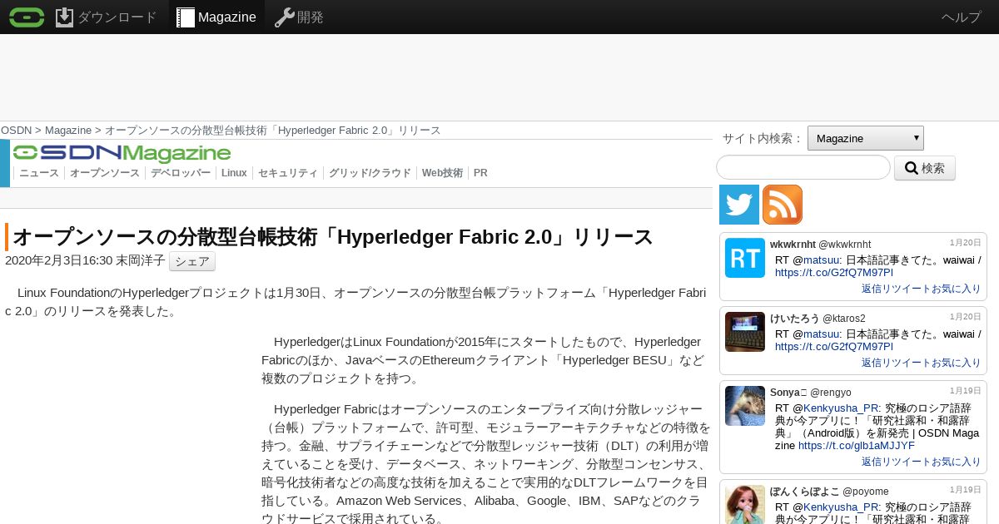Image resolution: width=999 pixels, height=524 pixels.
Task: Click 1月20日 date on wkwkrnht's tweet
Action: click(x=966, y=243)
